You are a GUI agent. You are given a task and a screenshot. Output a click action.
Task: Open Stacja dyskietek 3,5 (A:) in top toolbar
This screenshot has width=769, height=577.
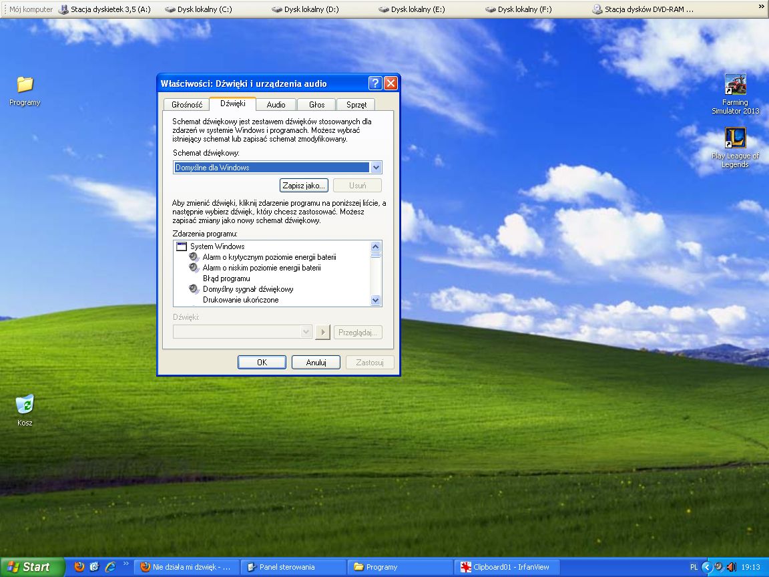pyautogui.click(x=105, y=9)
